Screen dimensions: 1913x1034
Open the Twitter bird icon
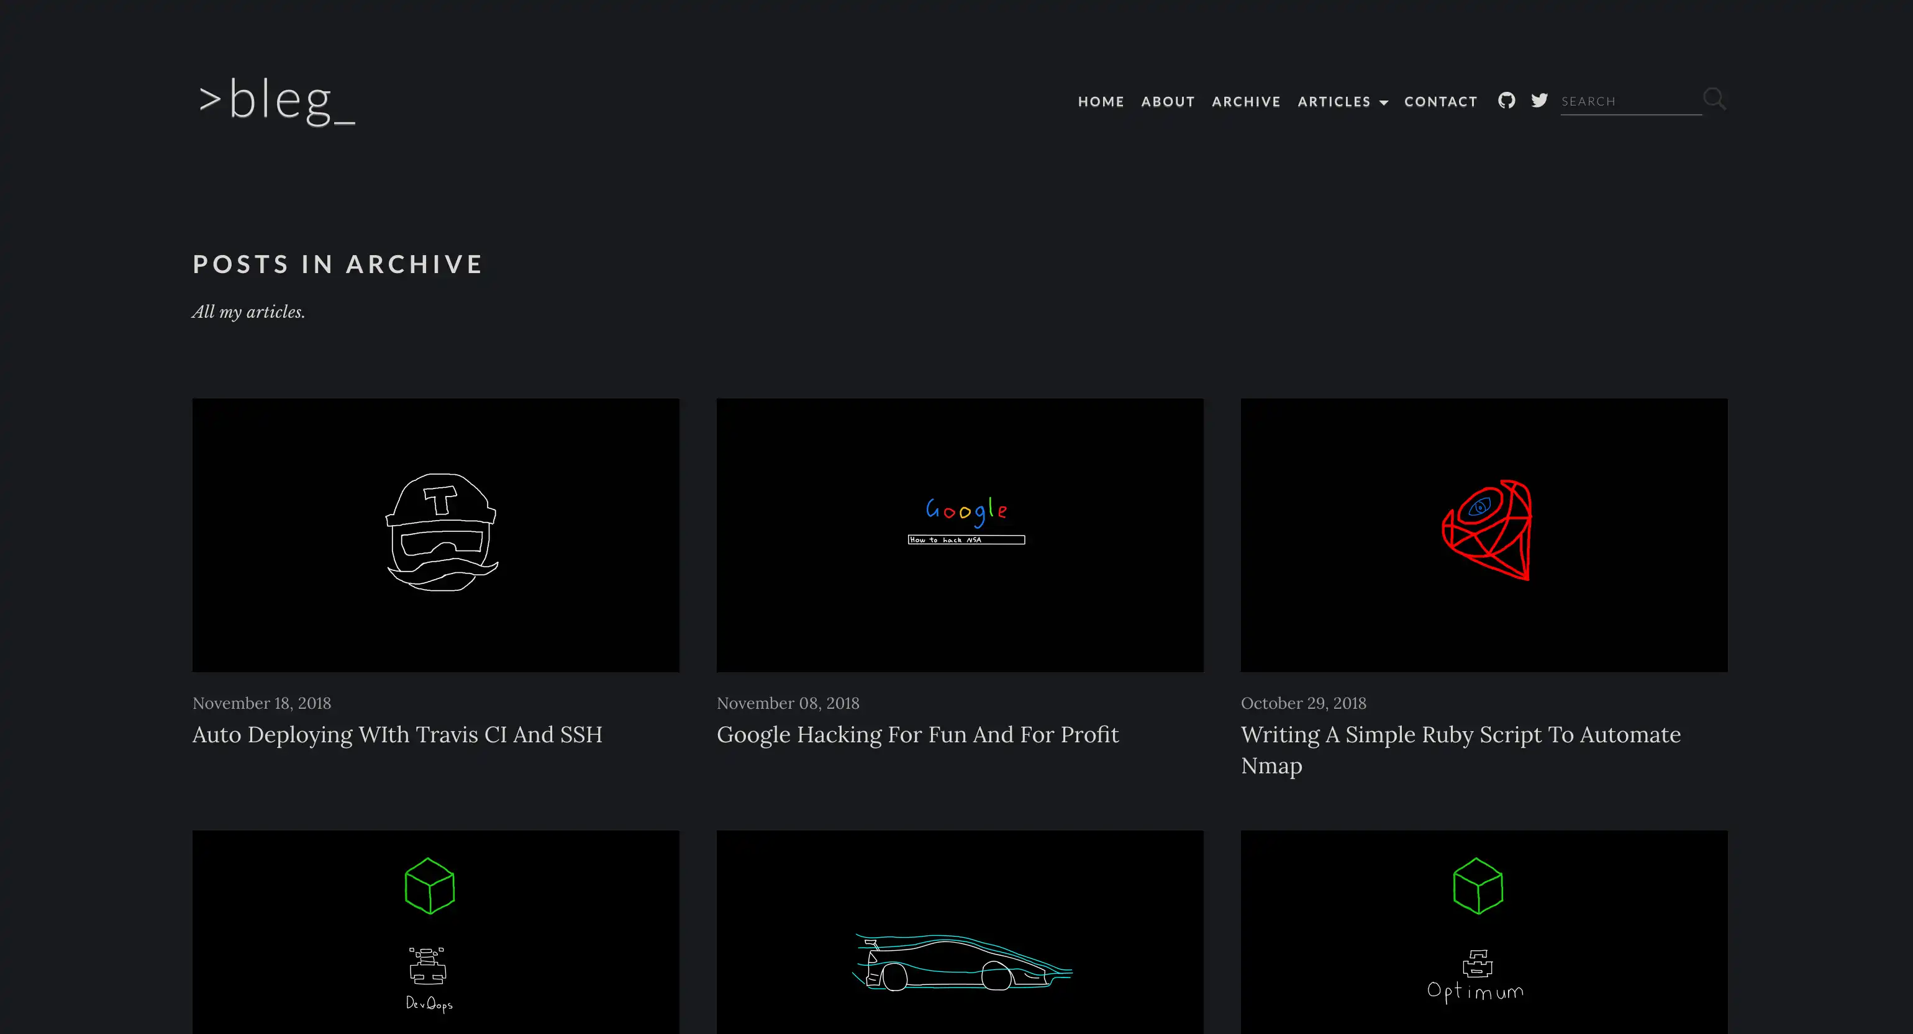1540,100
